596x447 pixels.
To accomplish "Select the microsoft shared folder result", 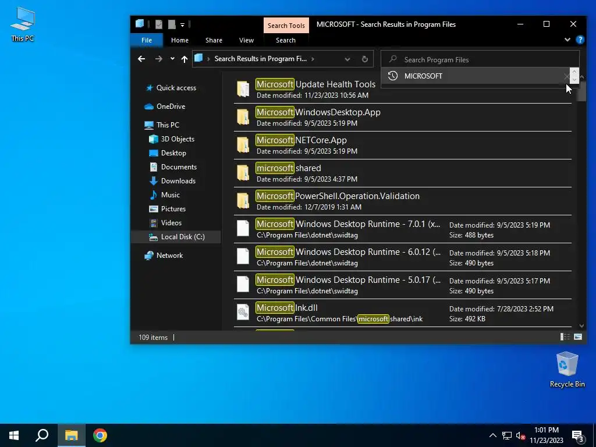I will (403, 173).
